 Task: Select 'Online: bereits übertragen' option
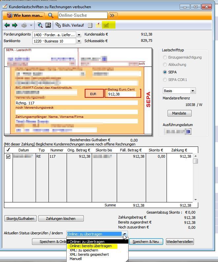click(97, 246)
